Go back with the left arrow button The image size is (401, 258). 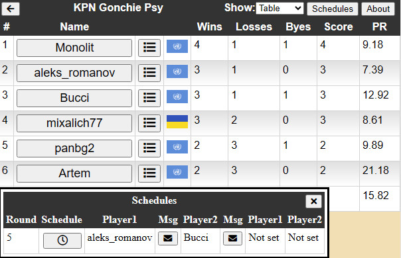click(11, 9)
